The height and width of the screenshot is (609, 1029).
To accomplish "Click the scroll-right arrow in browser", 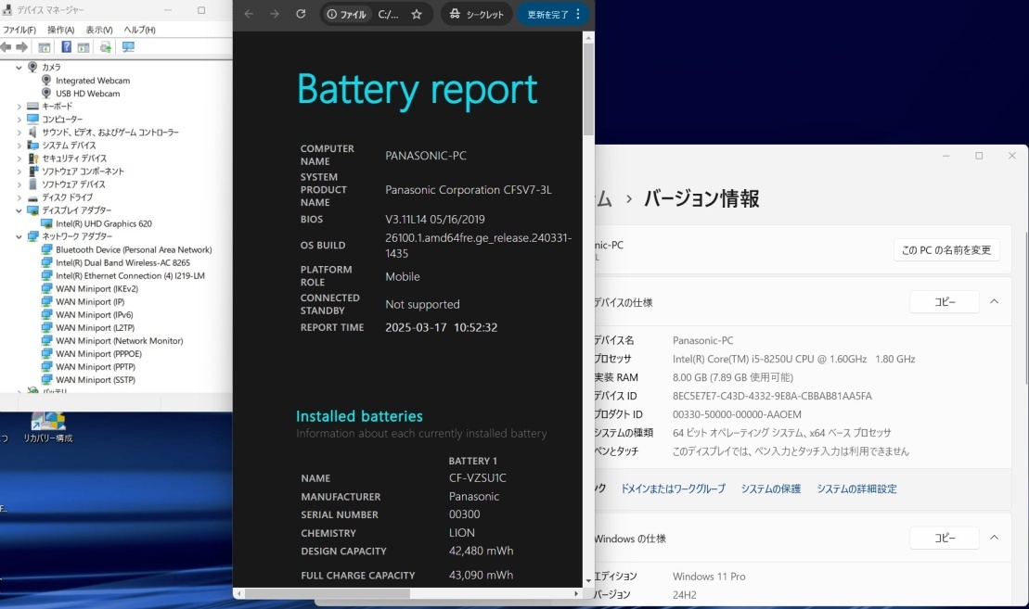I will click(576, 593).
